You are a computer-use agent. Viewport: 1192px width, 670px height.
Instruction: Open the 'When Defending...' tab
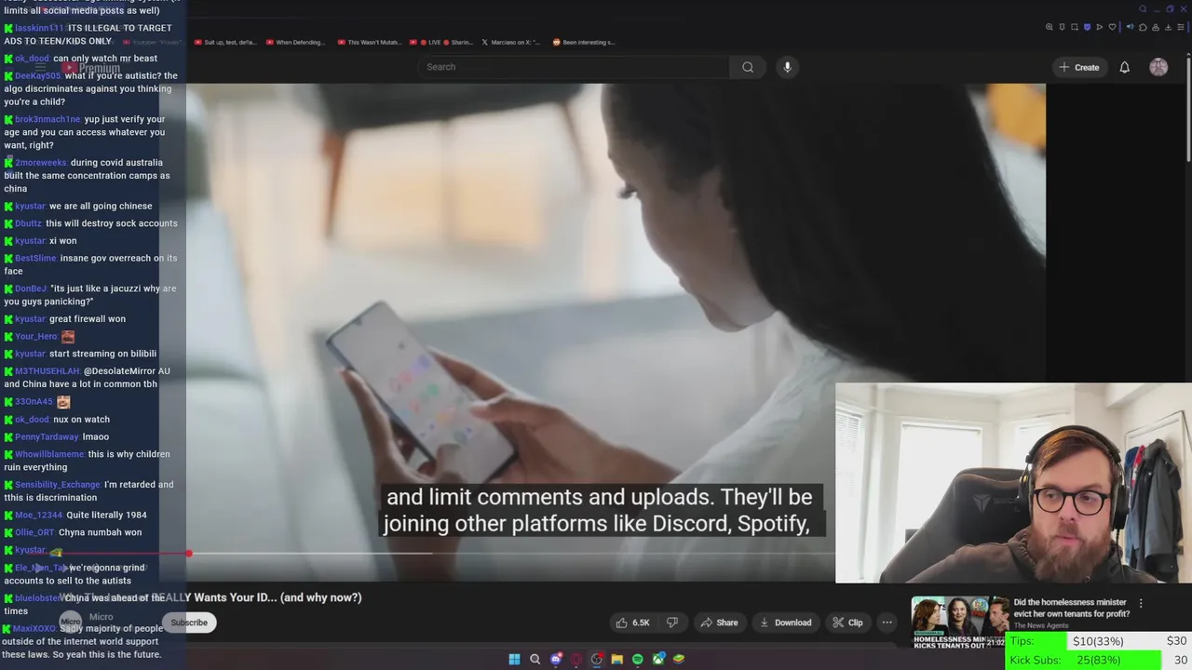tap(295, 42)
